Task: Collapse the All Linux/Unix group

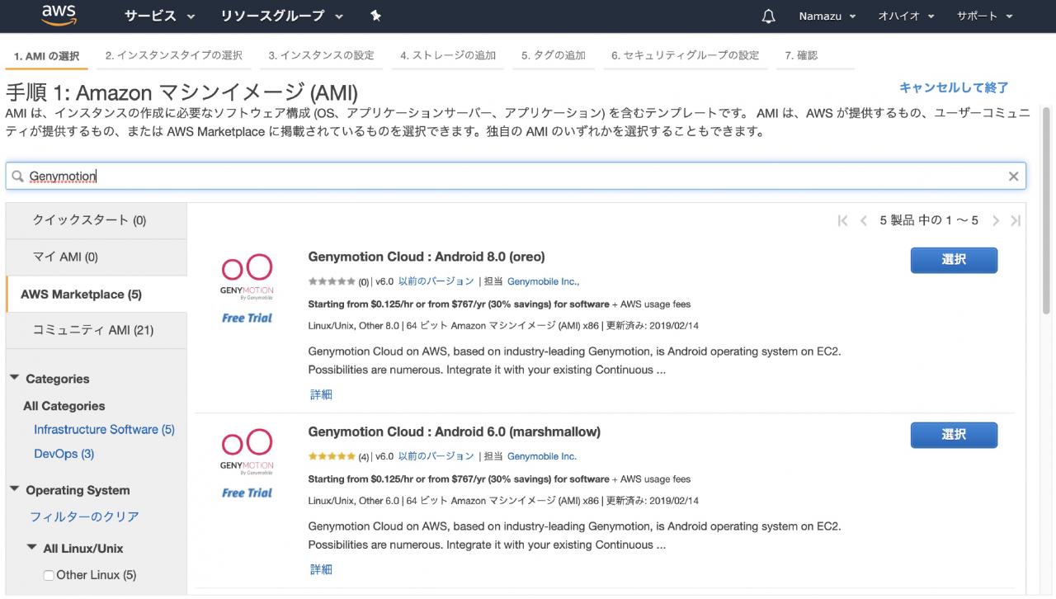Action: point(31,547)
